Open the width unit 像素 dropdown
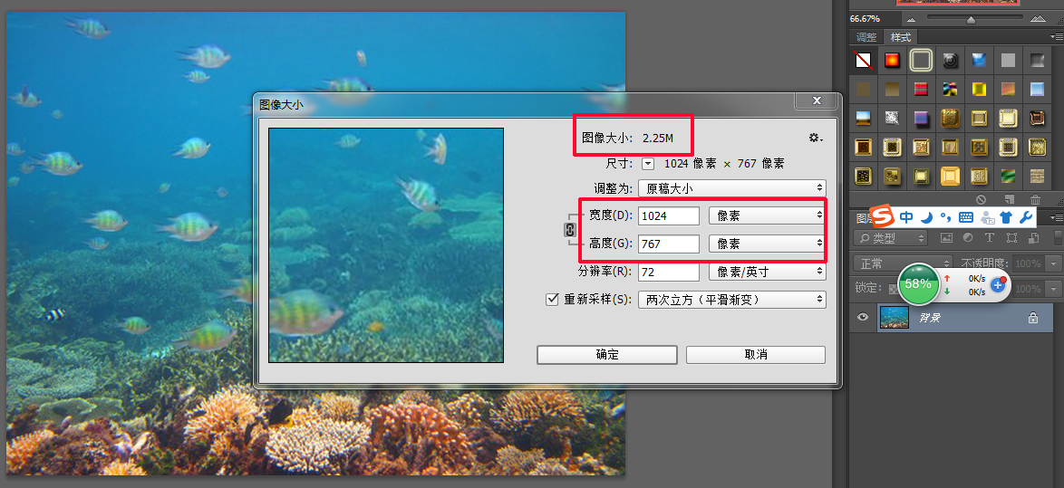 767,215
